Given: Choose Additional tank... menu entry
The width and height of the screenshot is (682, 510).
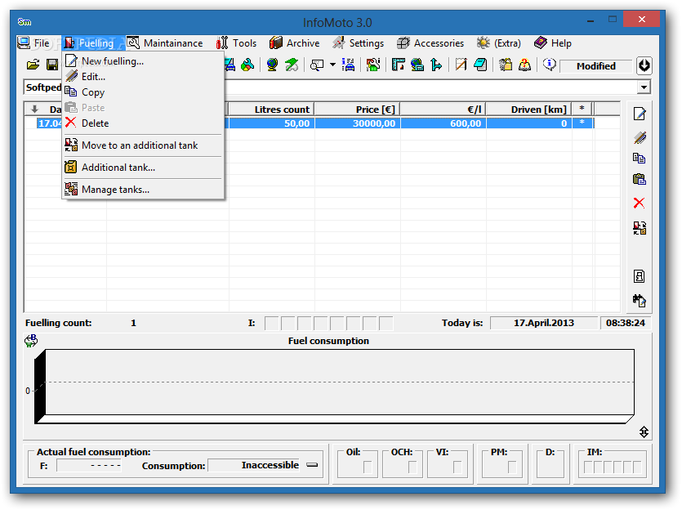Looking at the screenshot, I should 143,168.
